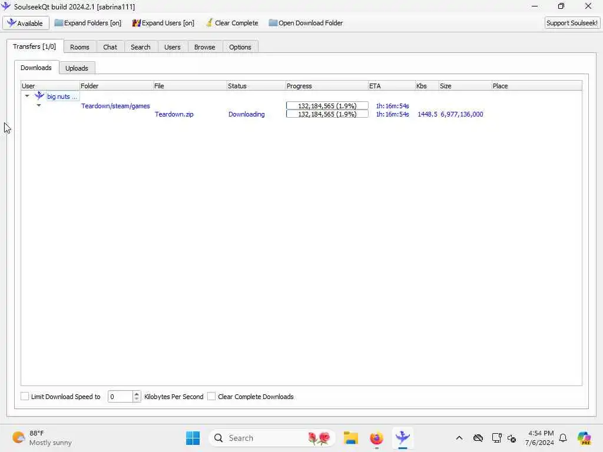Sort by the Progress column header
Viewport: 603px width, 452px height.
point(327,86)
